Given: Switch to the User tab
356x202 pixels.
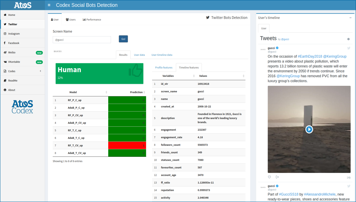Looking at the screenshot, I should [55, 19].
